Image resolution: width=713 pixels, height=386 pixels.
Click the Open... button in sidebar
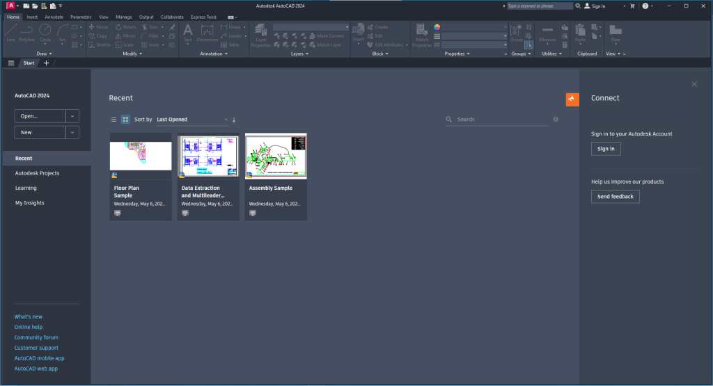[x=40, y=116]
